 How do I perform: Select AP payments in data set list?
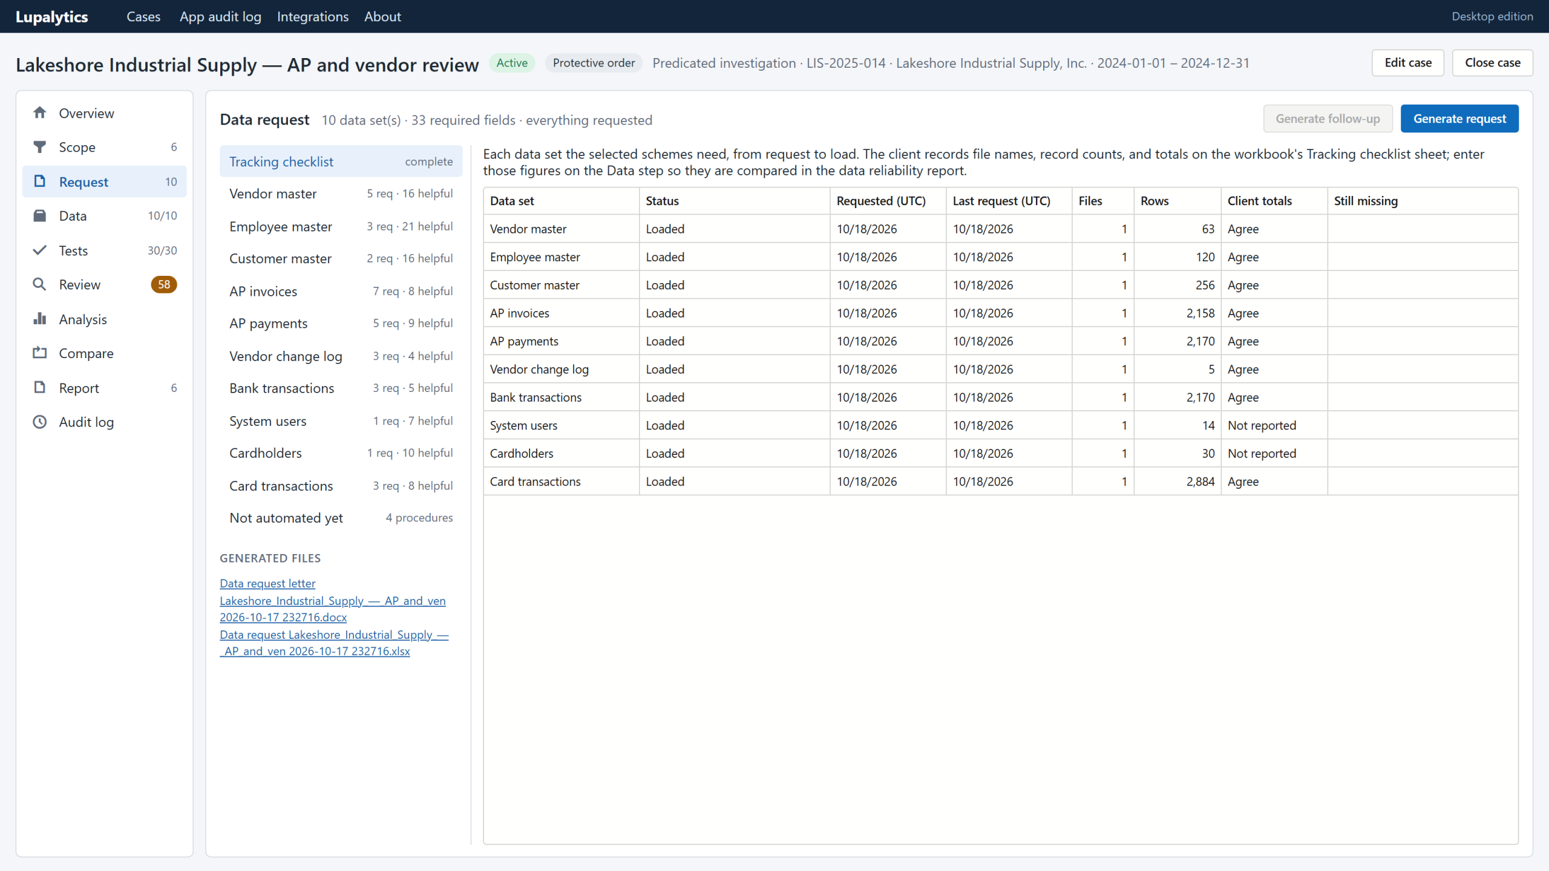click(341, 323)
